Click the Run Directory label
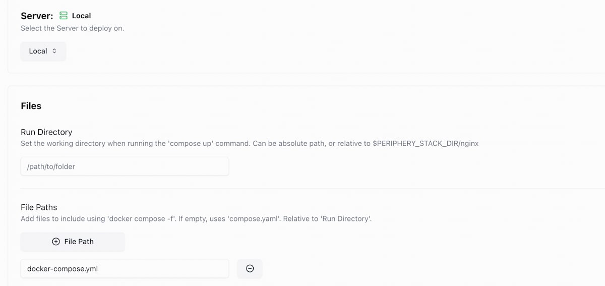This screenshot has width=605, height=286. (x=46, y=132)
